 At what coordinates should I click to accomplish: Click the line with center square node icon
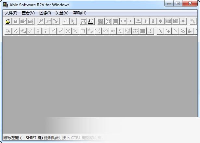click(131, 21)
